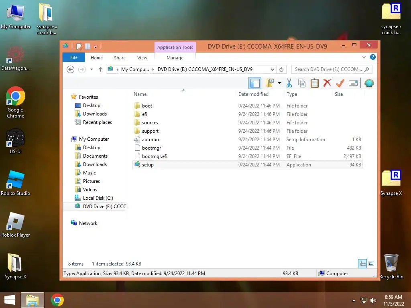Expand the address bar history dropdown
The height and width of the screenshot is (308, 411).
273,69
